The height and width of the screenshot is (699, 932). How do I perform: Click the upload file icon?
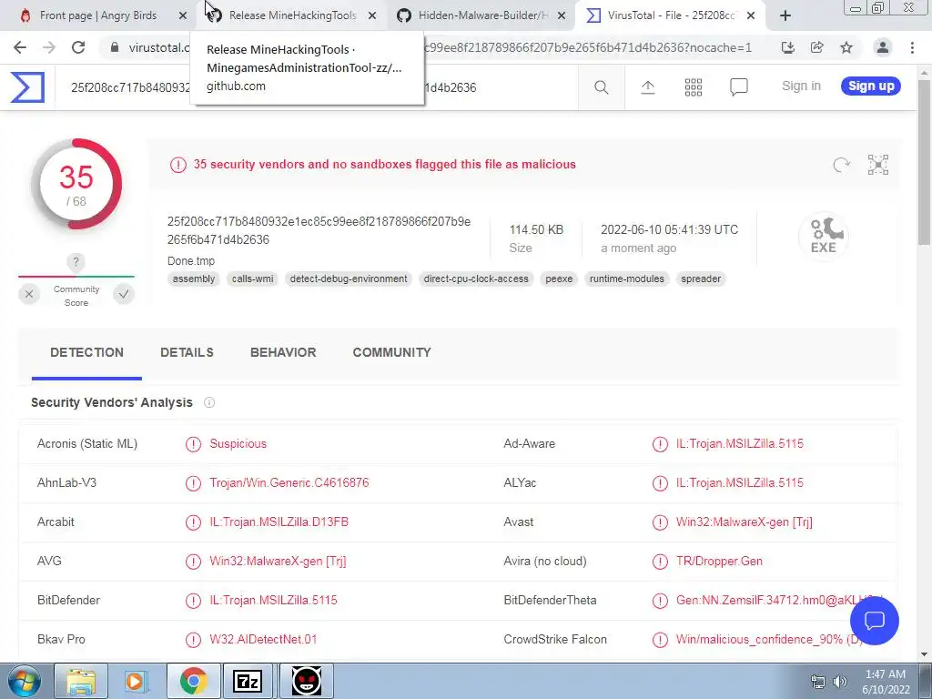point(648,87)
